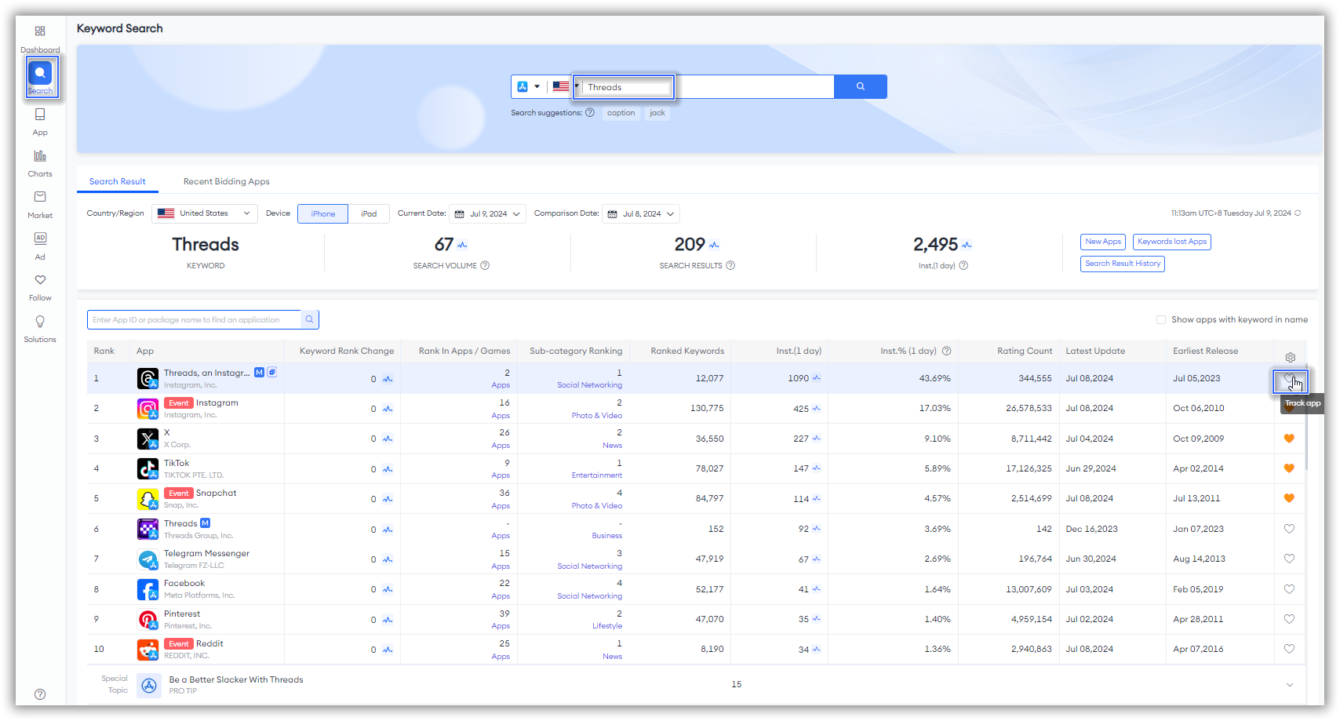Viewport: 1340px width, 721px height.
Task: Open the country flag dropdown in search bar
Action: pyautogui.click(x=564, y=86)
